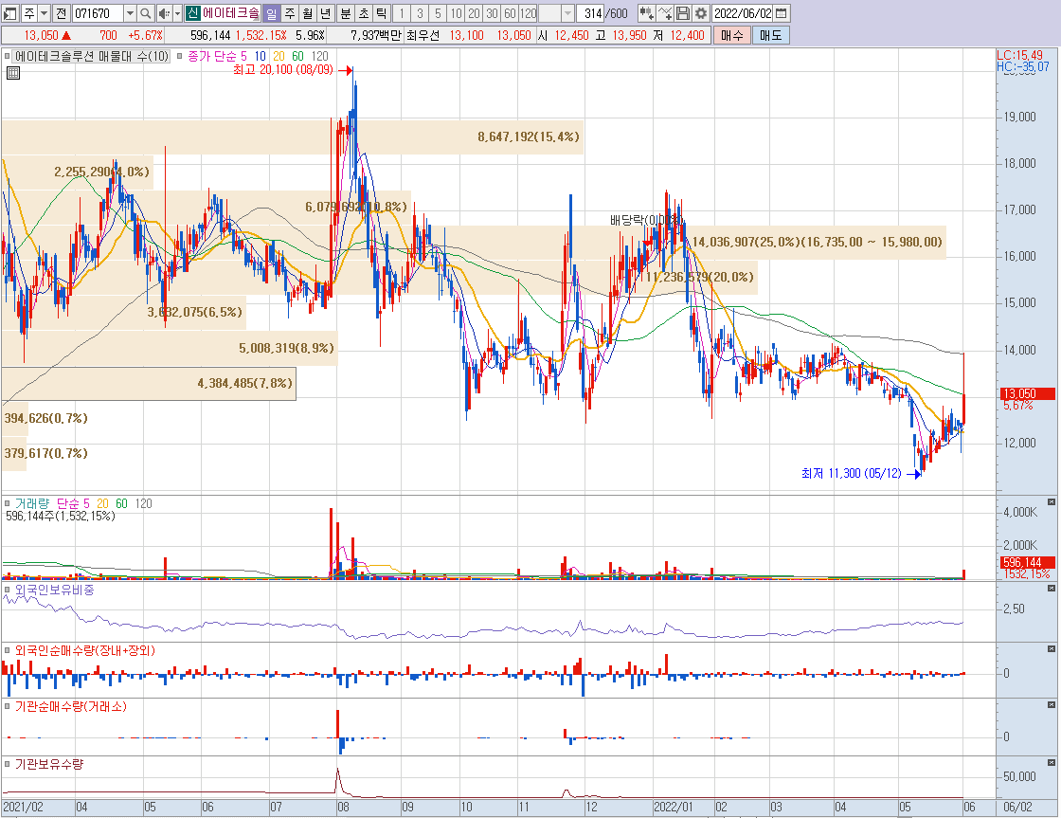
Task: Click the LC:15.49 indicator text
Action: point(1019,55)
